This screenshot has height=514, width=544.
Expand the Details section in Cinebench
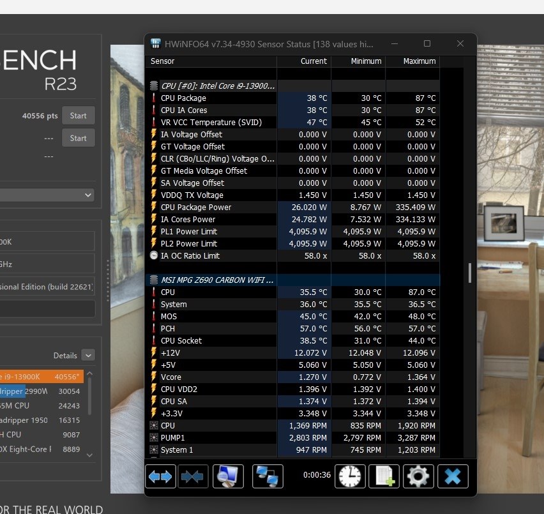click(x=87, y=355)
